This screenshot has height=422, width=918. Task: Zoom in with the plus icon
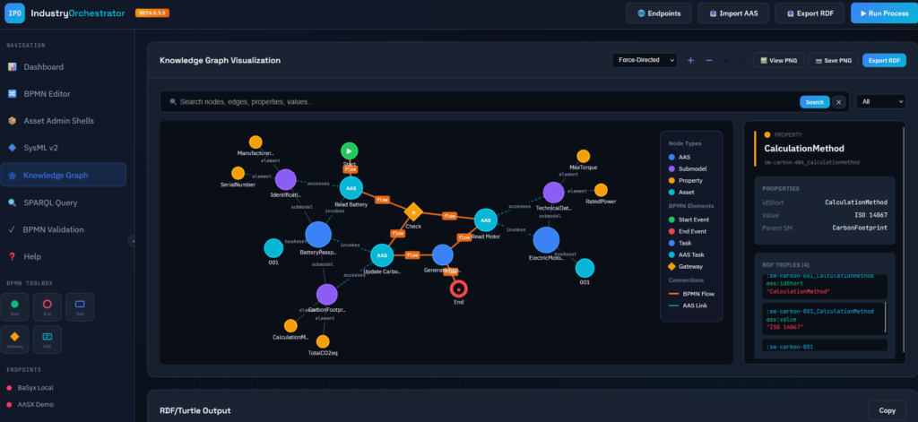pyautogui.click(x=690, y=60)
